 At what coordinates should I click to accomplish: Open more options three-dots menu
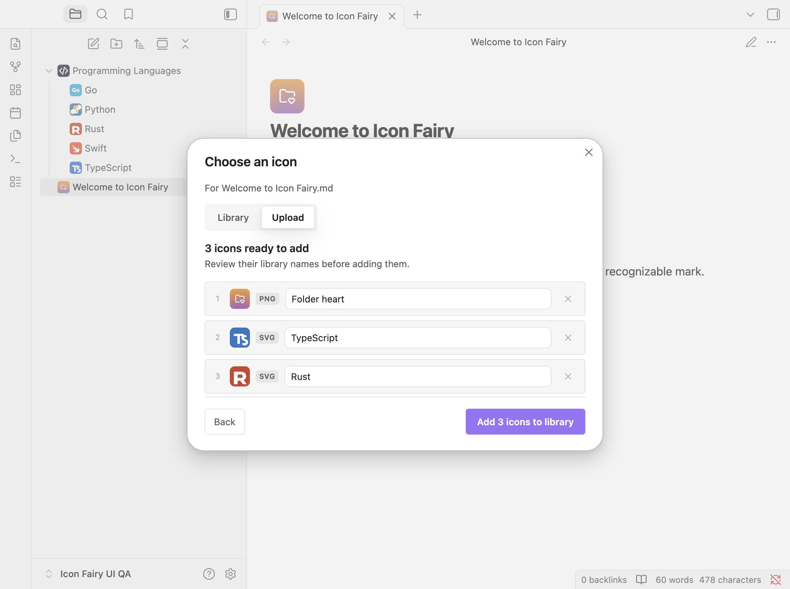[x=771, y=42]
